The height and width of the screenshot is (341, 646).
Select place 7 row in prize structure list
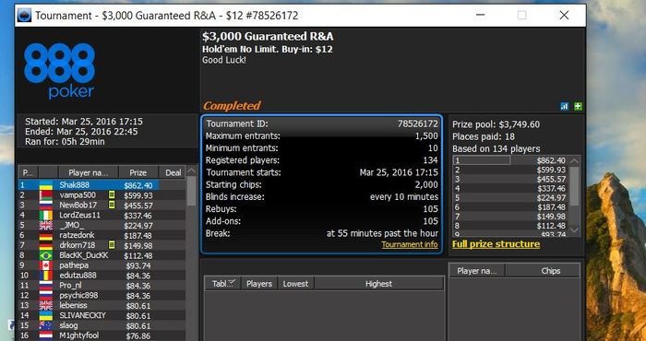pyautogui.click(x=511, y=217)
